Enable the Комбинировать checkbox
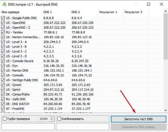The image size is (168, 132). pyautogui.click(x=59, y=119)
